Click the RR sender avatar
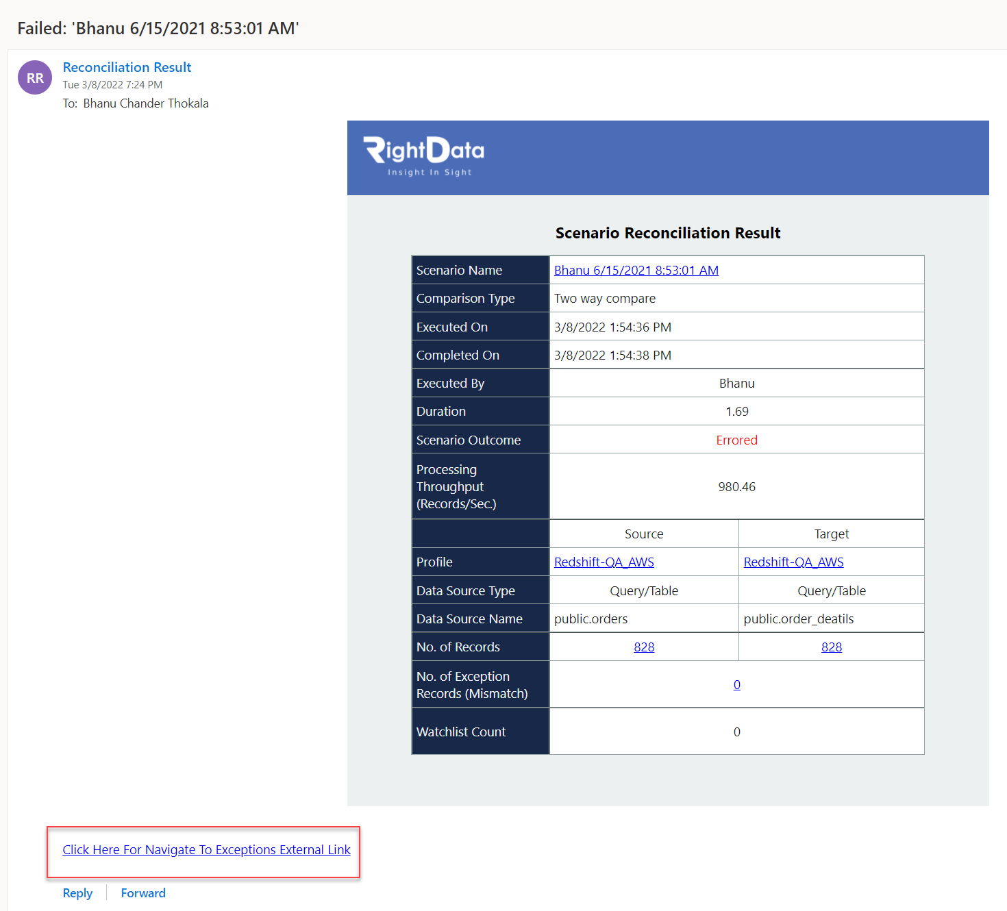Image resolution: width=1007 pixels, height=911 pixels. tap(35, 77)
